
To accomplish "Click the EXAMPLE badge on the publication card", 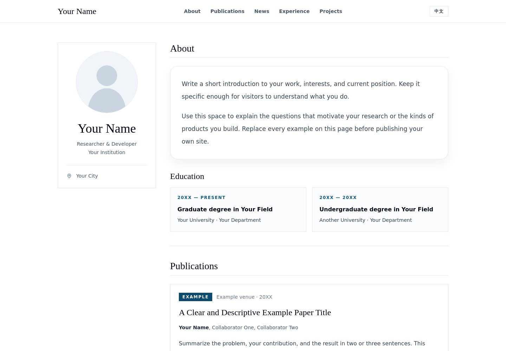I will [195, 297].
